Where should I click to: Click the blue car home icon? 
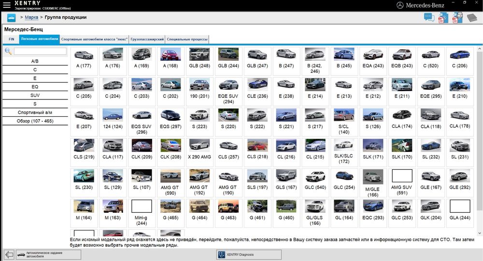[11, 18]
